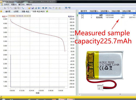The width and height of the screenshot is (136, 100).
Task: Switch to the 容量-电压 tab
Action: (26, 12)
